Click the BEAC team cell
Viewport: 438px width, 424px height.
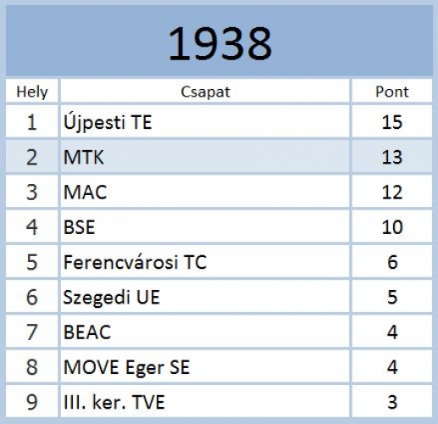(x=205, y=332)
